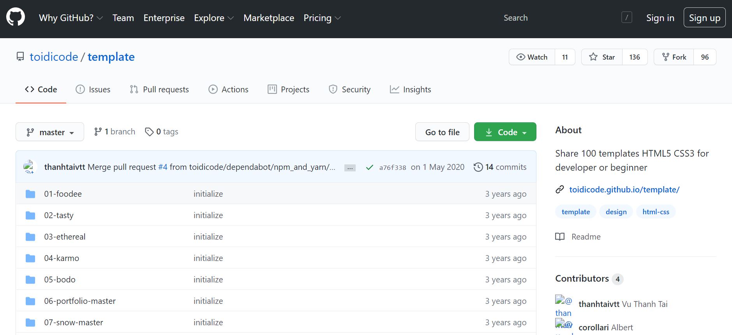Open the Readme link
Screen dimensions: 732x335
[x=578, y=237]
